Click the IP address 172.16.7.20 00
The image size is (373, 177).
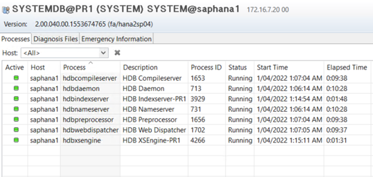[268, 10]
